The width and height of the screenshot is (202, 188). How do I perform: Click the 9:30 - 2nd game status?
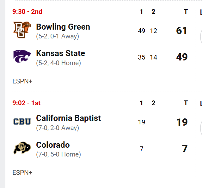point(27,12)
